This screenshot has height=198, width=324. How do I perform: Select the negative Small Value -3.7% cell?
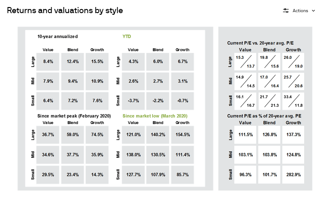133,101
